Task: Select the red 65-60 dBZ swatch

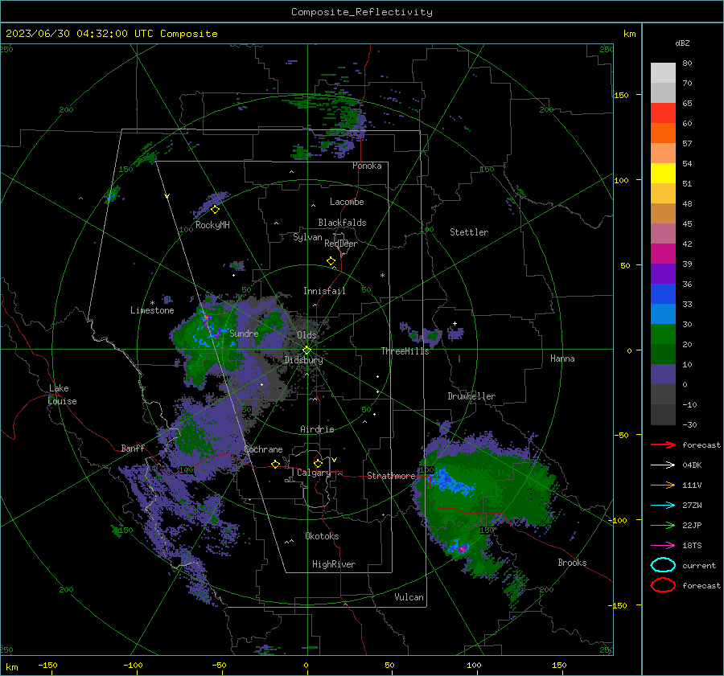Action: tap(663, 113)
